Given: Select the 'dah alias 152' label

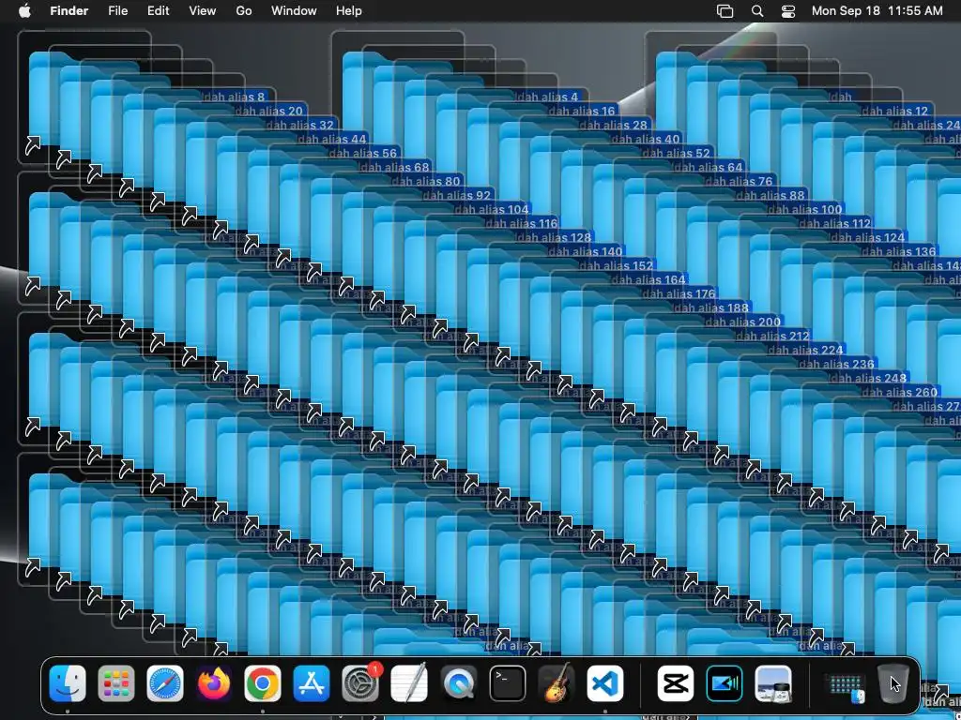Looking at the screenshot, I should pos(618,265).
